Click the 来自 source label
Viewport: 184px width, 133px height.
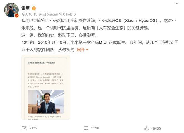coord(42,14)
